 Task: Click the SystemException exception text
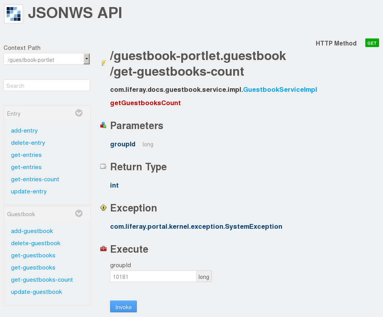pyautogui.click(x=196, y=227)
